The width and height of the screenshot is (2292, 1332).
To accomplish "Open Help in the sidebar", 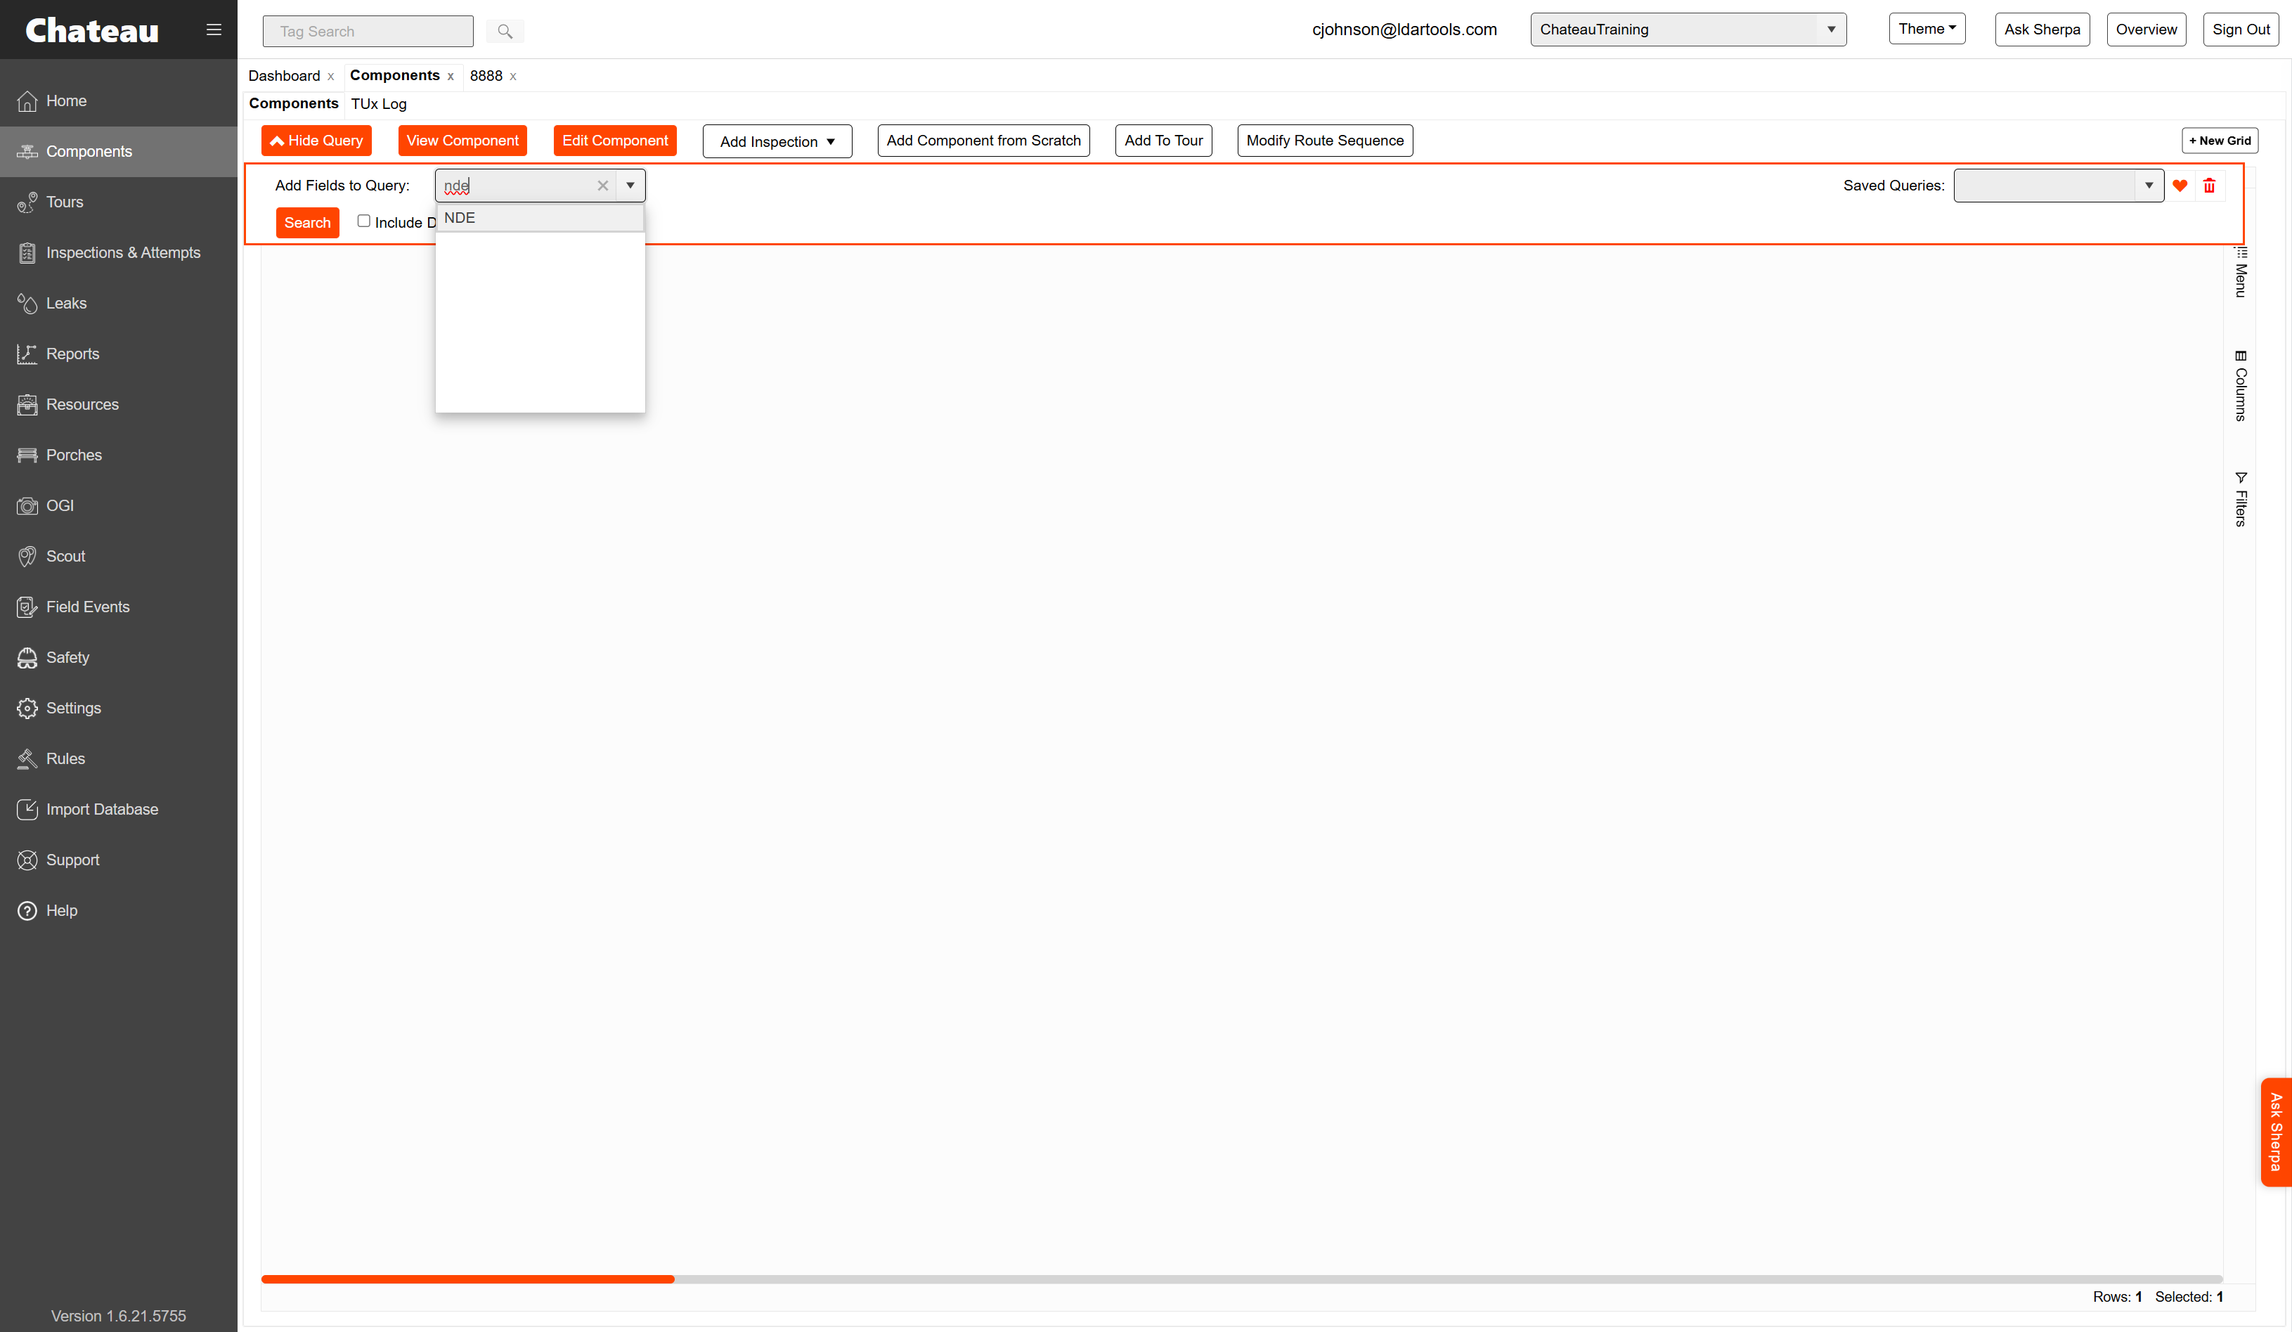I will [x=118, y=911].
